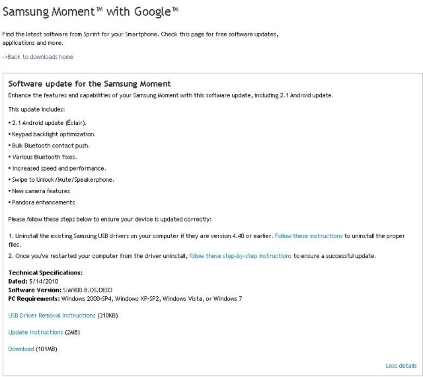Open 'Follow these instructions' uninstall link
Viewport: 423px width, 377px height.
pyautogui.click(x=309, y=236)
